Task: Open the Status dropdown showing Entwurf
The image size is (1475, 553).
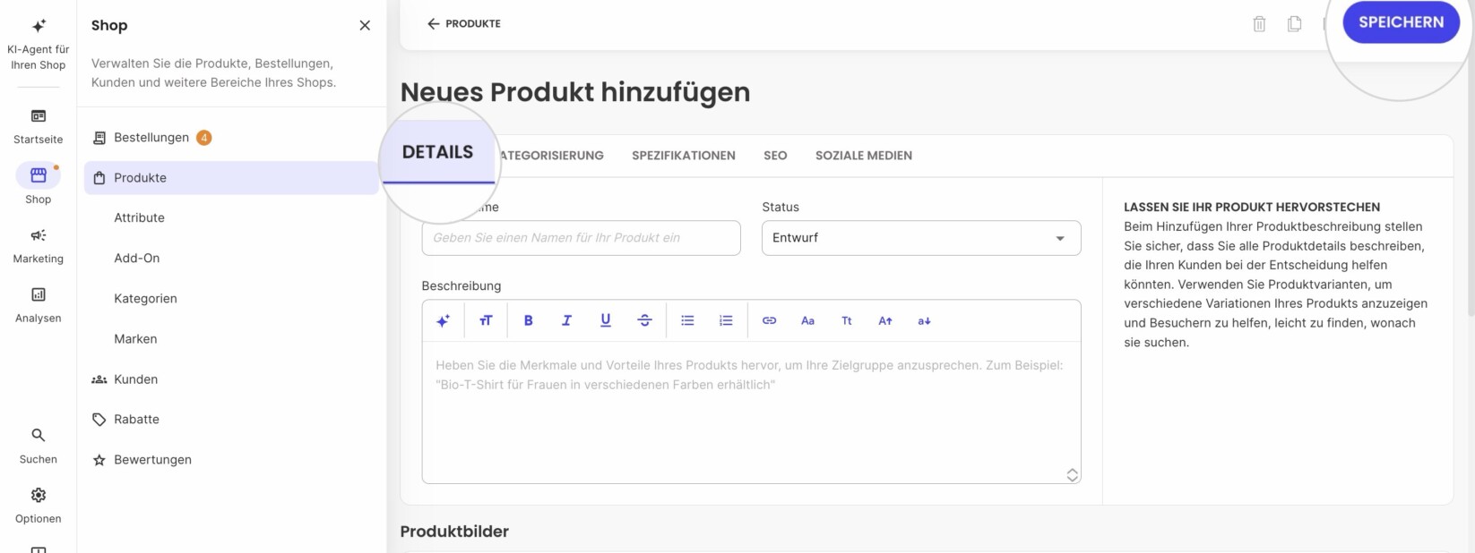Action: [921, 238]
